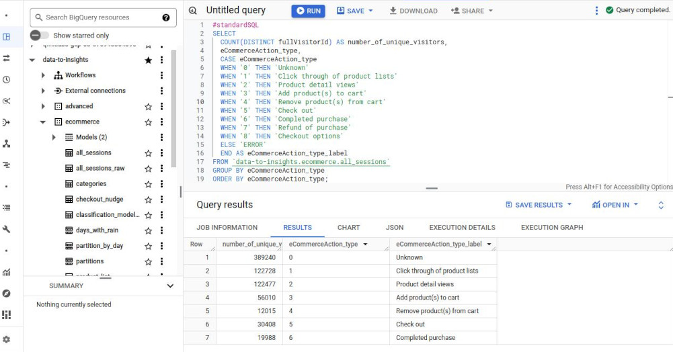Switch to the EXECUTION DETAILS tab
This screenshot has width=673, height=352.
(x=462, y=228)
